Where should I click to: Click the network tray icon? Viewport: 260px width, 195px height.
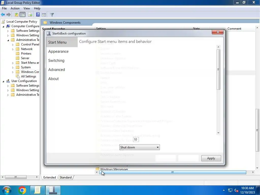[230, 190]
